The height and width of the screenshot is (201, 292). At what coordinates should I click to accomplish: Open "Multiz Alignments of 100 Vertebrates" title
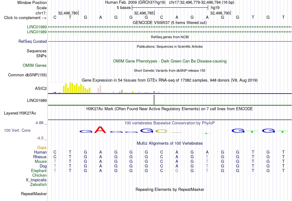click(170, 143)
